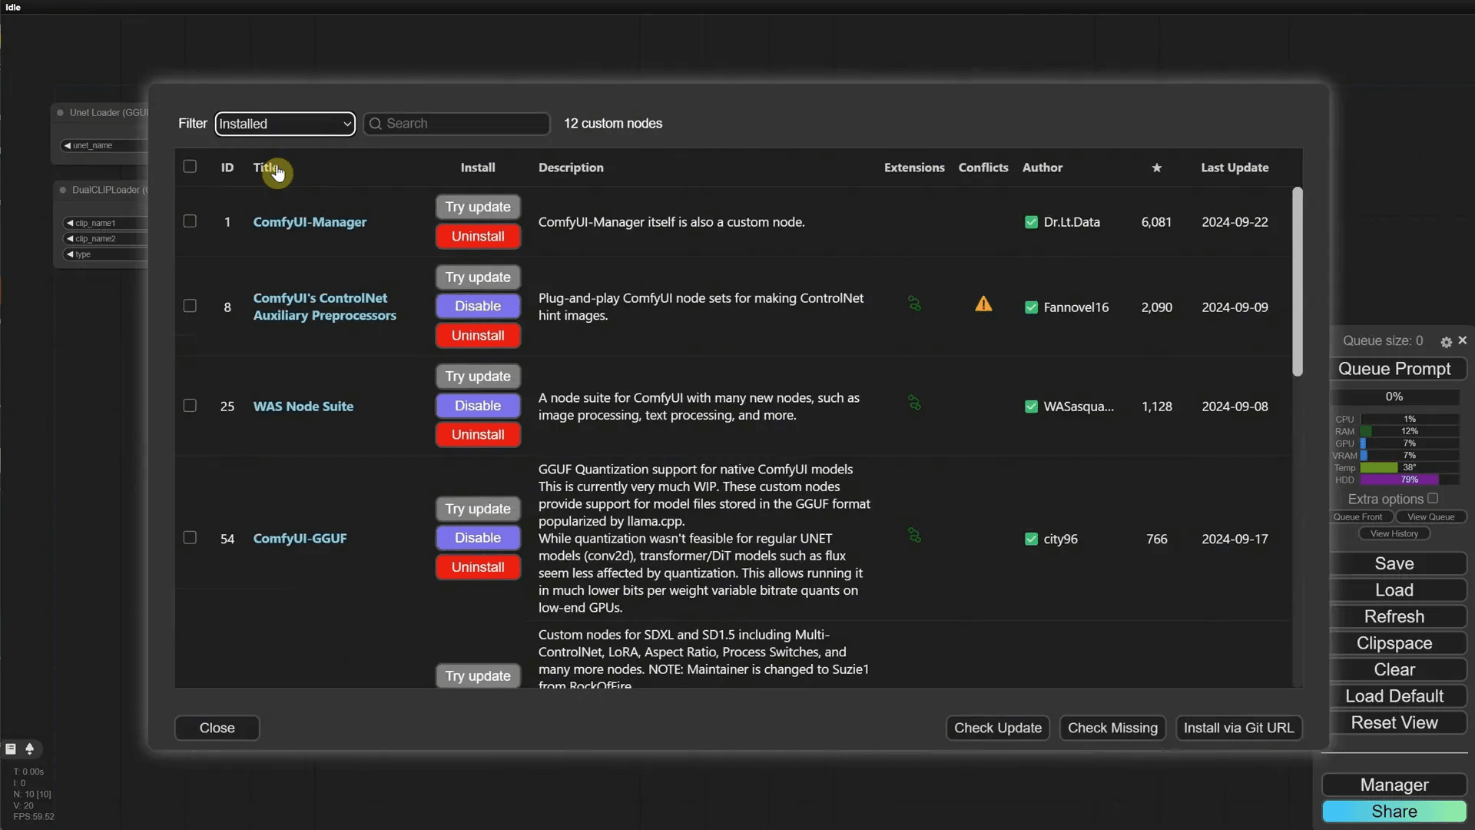Toggle select-all checkbox in header
1475x830 pixels.
(x=190, y=167)
